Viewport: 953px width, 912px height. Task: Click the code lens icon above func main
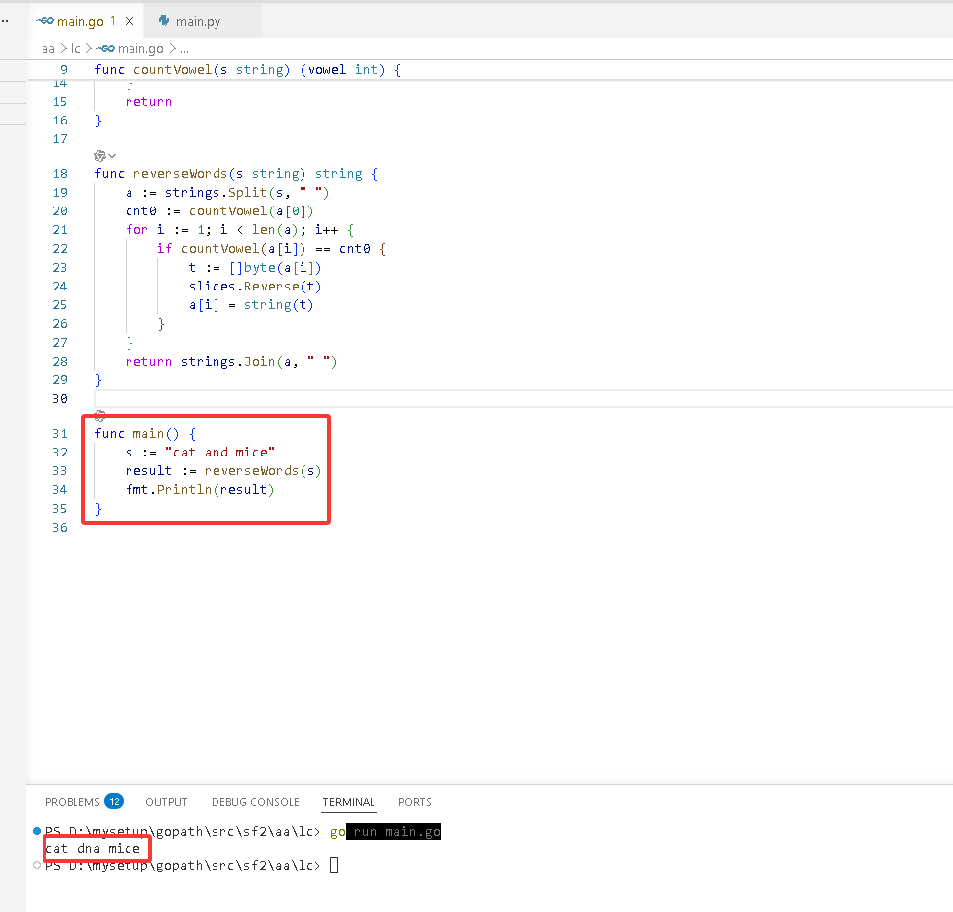click(x=100, y=416)
